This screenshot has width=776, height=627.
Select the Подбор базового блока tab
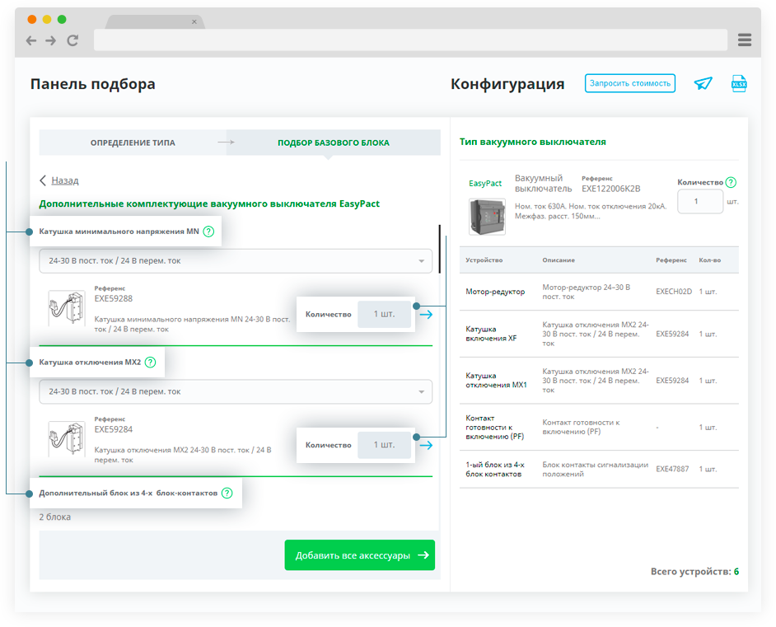click(x=334, y=143)
